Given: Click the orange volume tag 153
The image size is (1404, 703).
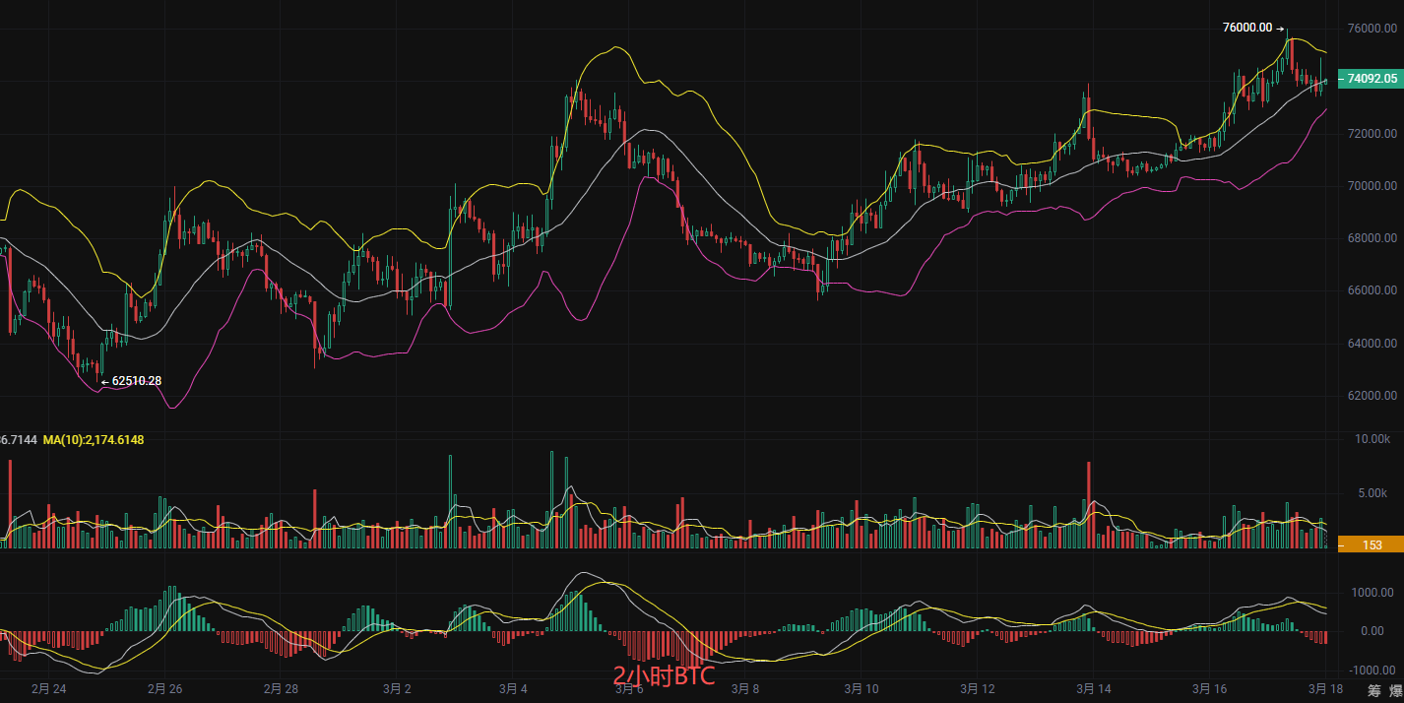Looking at the screenshot, I should pos(1372,544).
